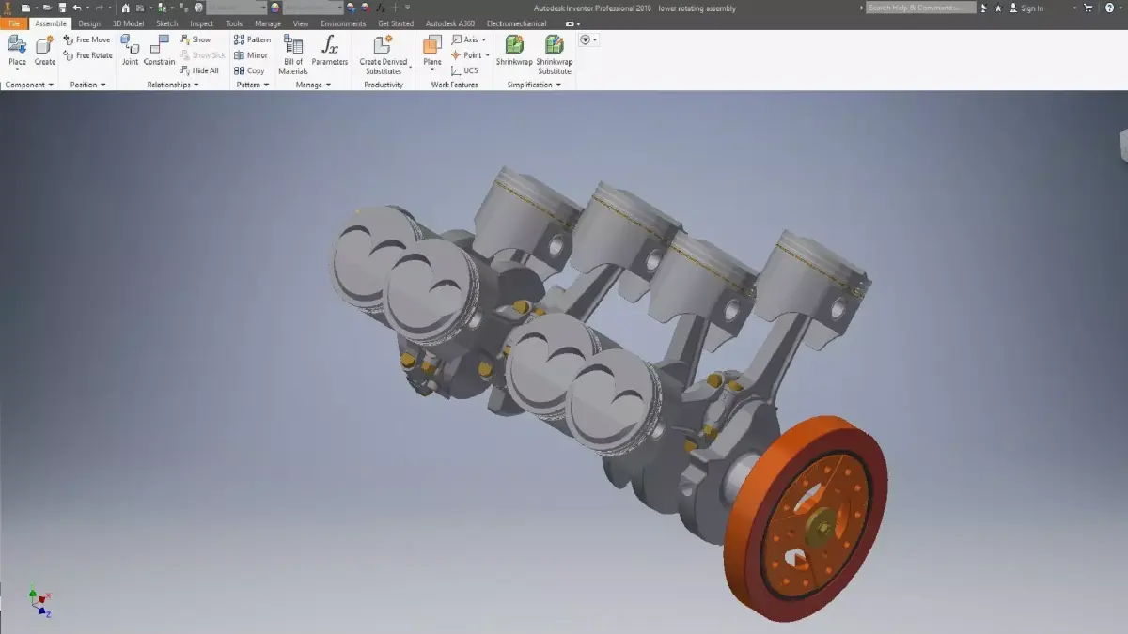
Task: Click Show relationships
Action: (x=196, y=39)
